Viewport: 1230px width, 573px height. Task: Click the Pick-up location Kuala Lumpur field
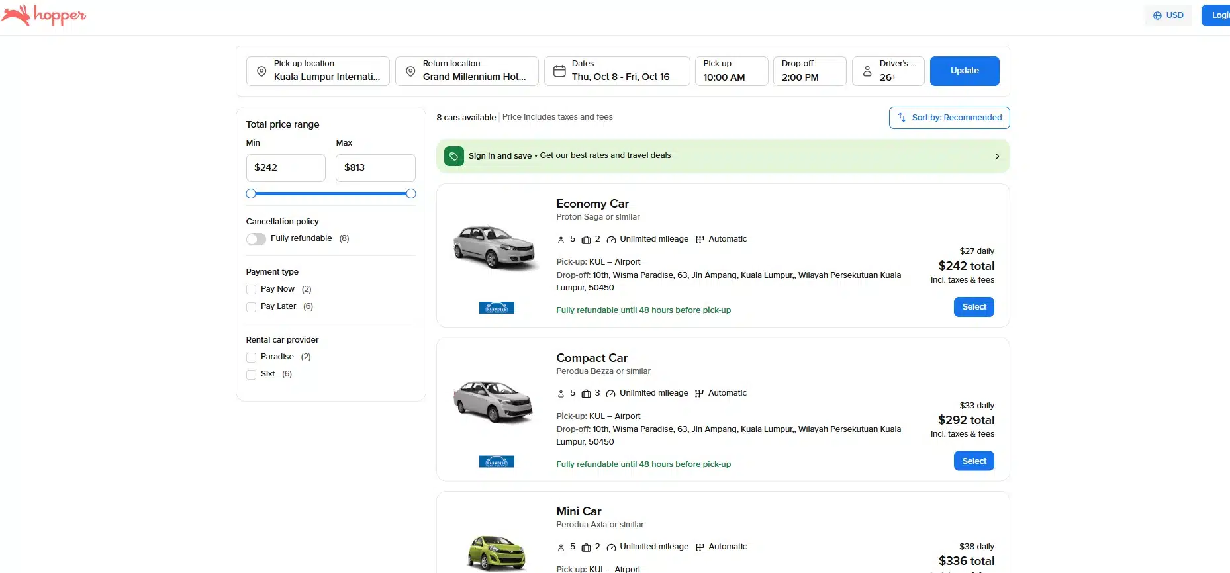(x=318, y=71)
